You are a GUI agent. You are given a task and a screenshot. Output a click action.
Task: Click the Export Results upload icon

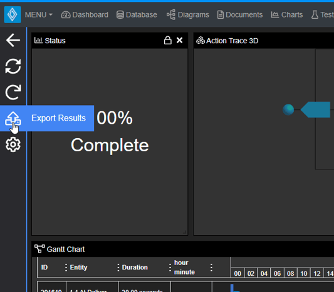pyautogui.click(x=13, y=118)
